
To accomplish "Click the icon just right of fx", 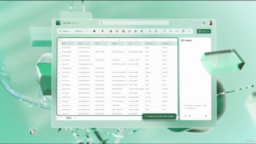I will point(156,31).
